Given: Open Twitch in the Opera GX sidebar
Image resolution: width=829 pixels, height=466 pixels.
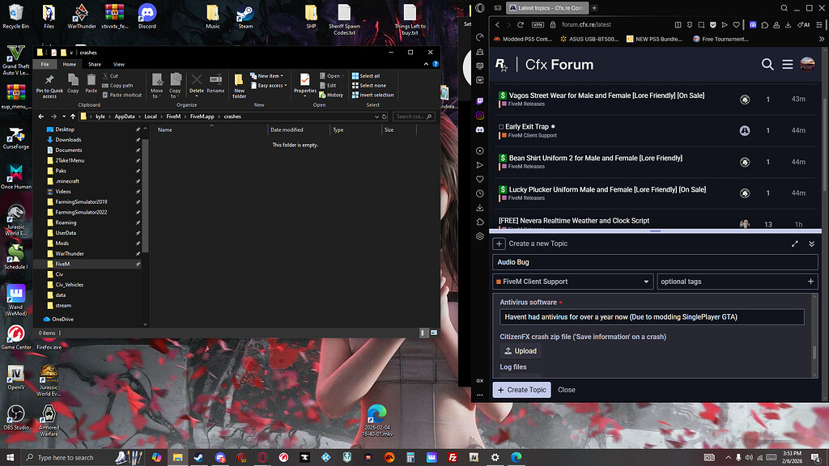Looking at the screenshot, I should click(479, 101).
